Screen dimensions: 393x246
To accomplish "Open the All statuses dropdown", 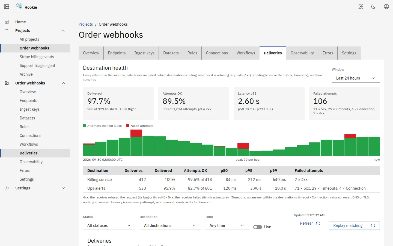I will [109, 225].
